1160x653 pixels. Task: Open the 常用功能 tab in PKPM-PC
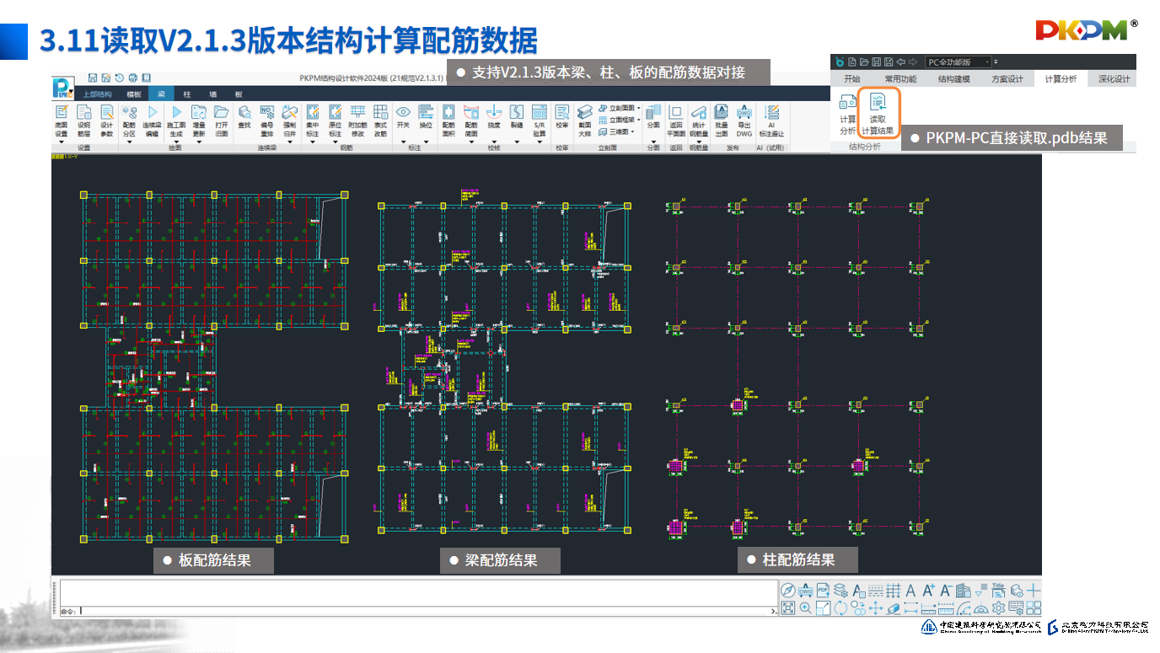(900, 79)
